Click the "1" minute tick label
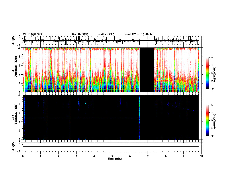 [41, 156]
